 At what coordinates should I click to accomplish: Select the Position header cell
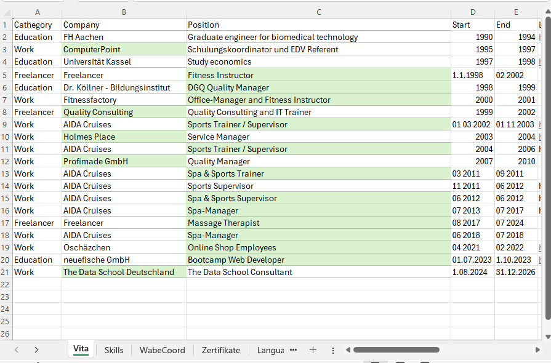(319, 25)
